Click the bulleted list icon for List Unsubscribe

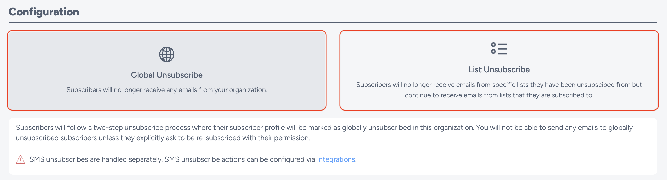(499, 48)
